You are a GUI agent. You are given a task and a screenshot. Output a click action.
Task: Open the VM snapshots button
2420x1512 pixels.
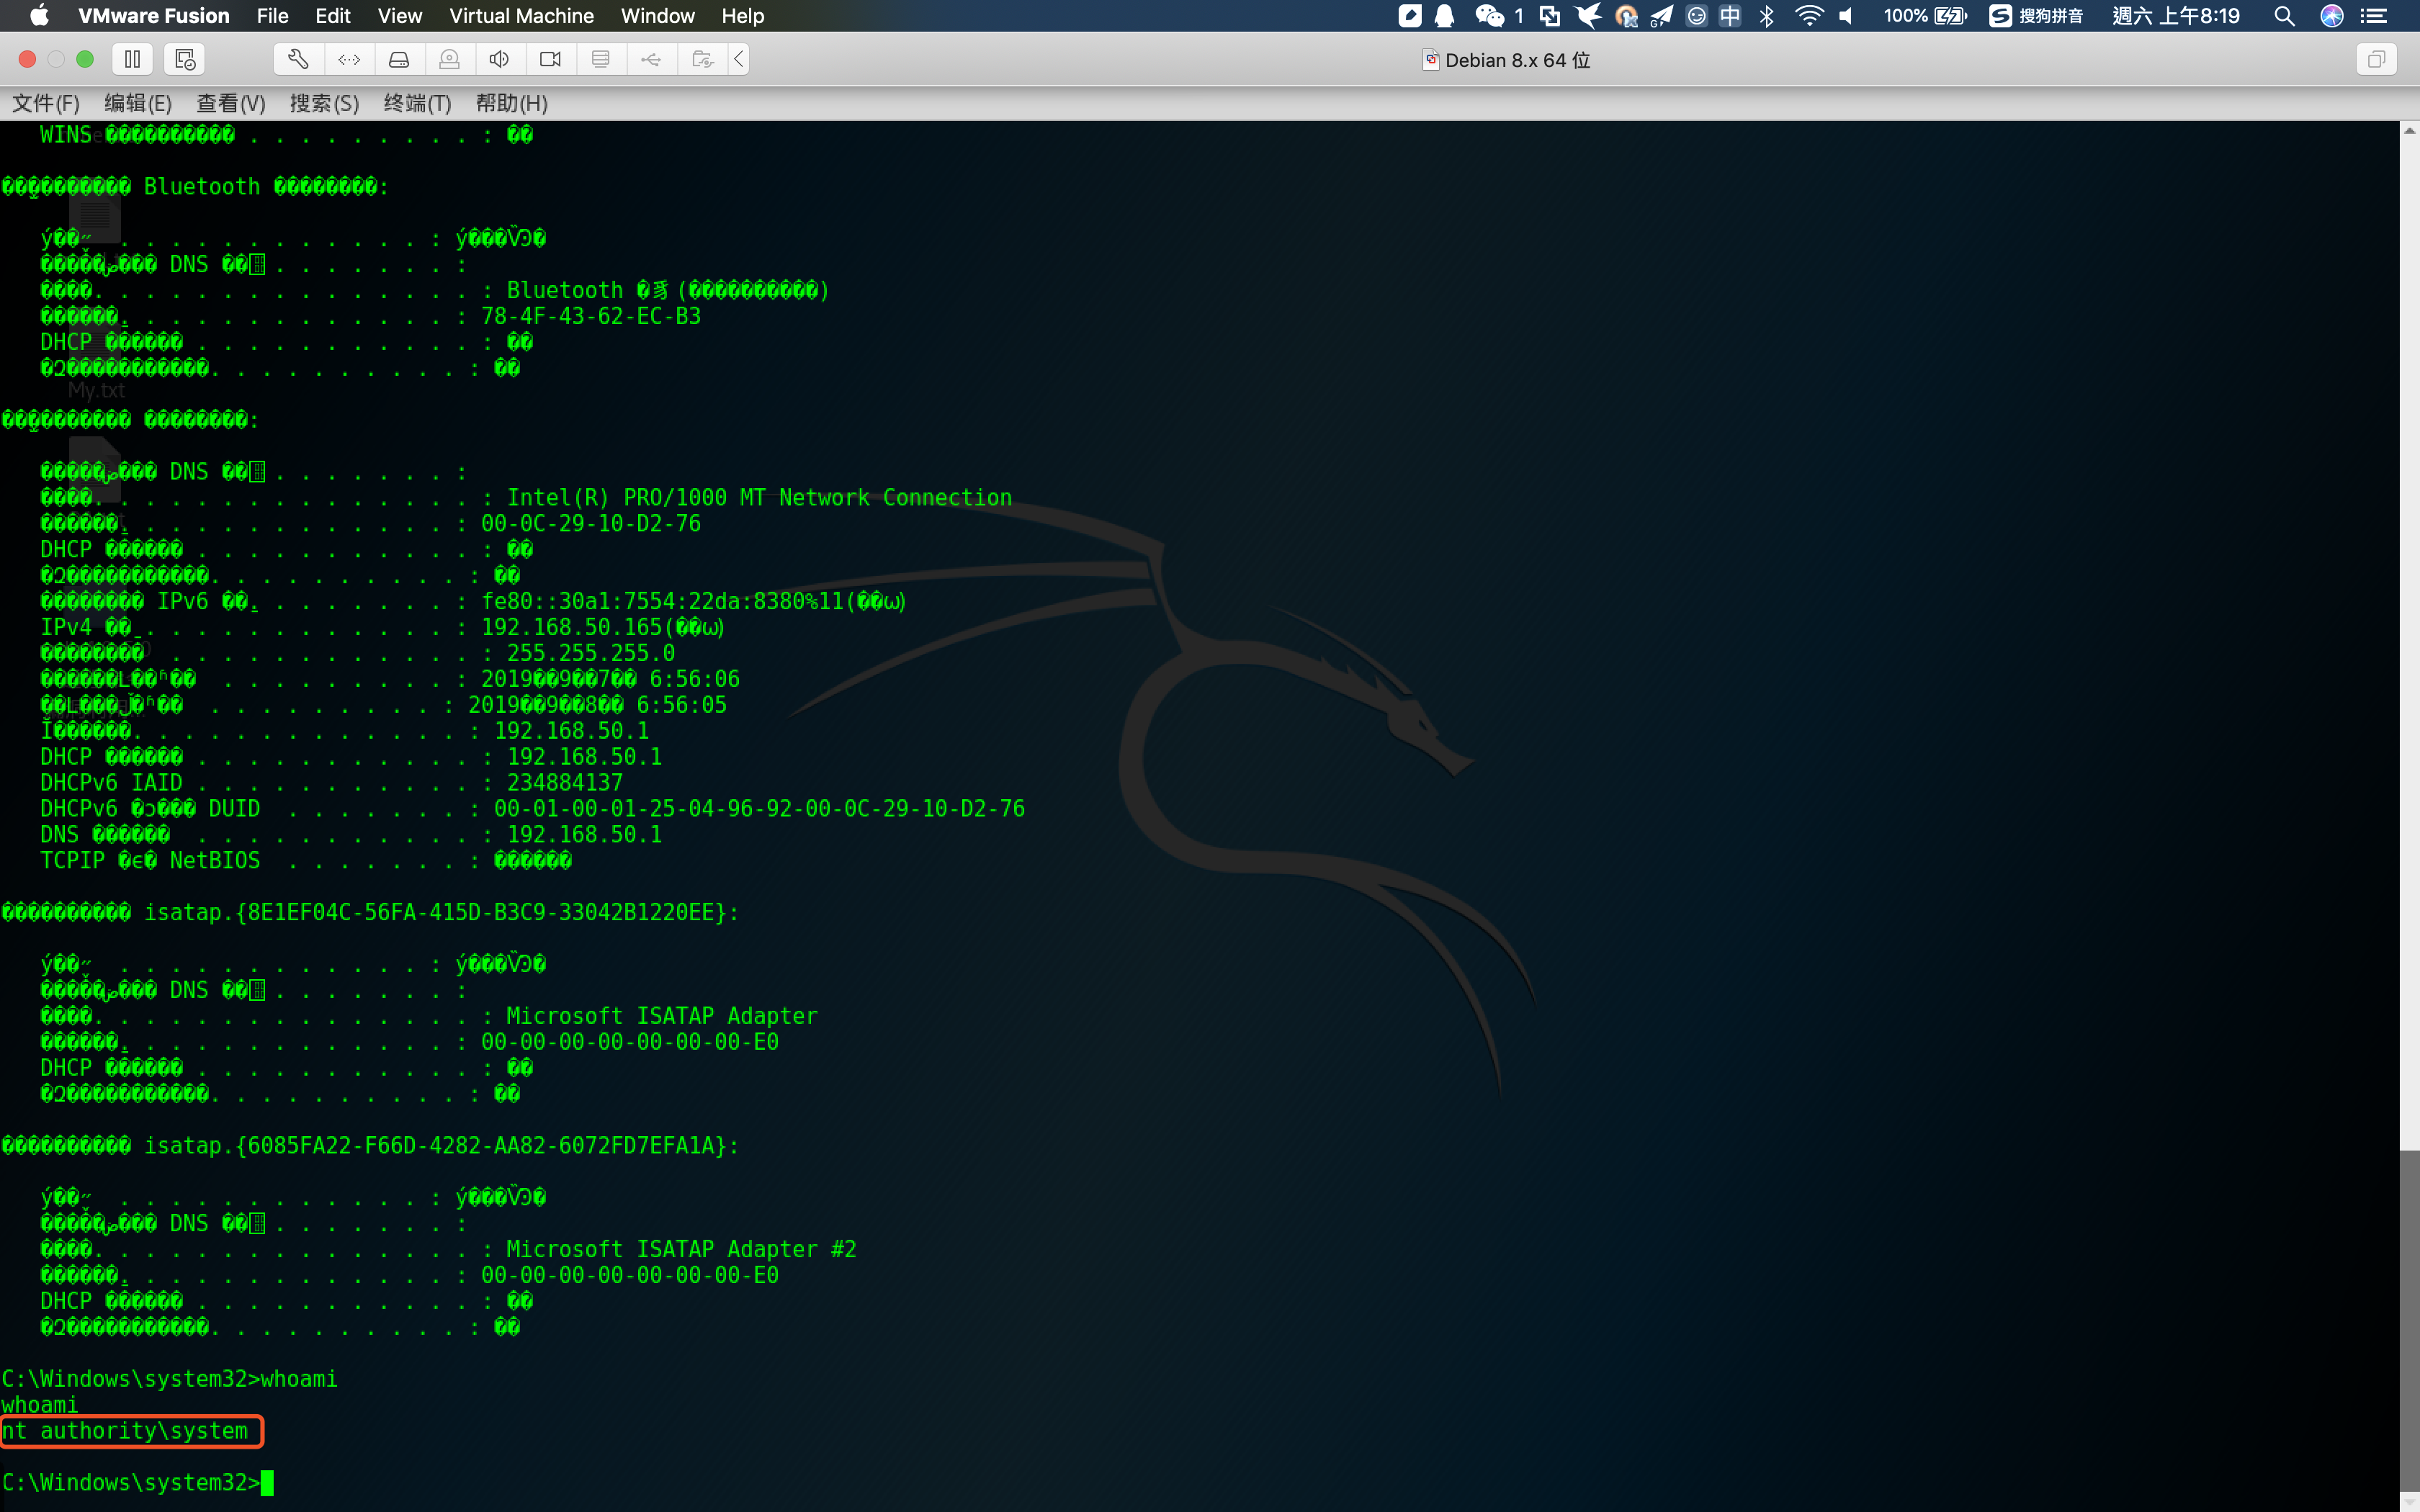(x=184, y=59)
